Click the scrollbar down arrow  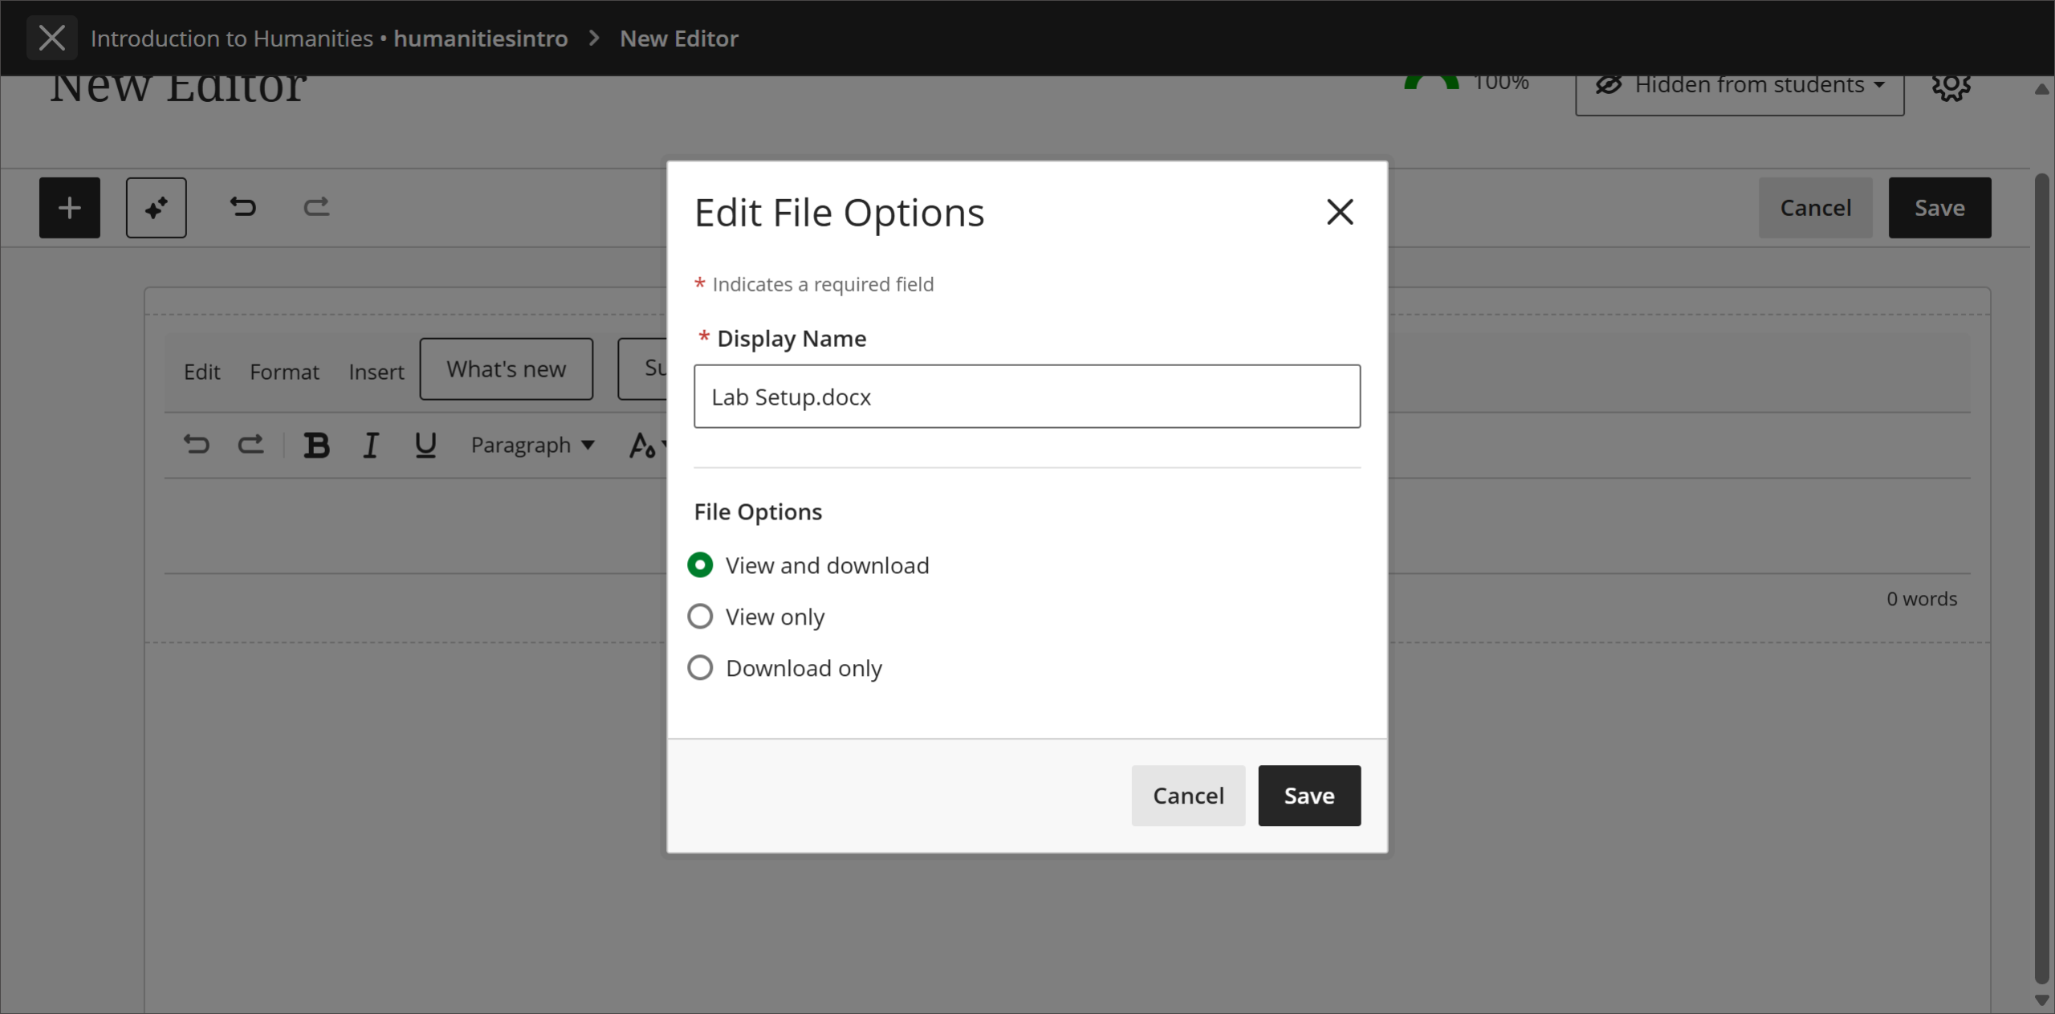pos(2041,1000)
